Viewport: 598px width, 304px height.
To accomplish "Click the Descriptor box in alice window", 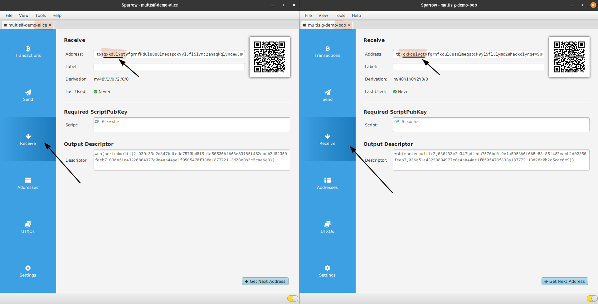I will pos(192,160).
